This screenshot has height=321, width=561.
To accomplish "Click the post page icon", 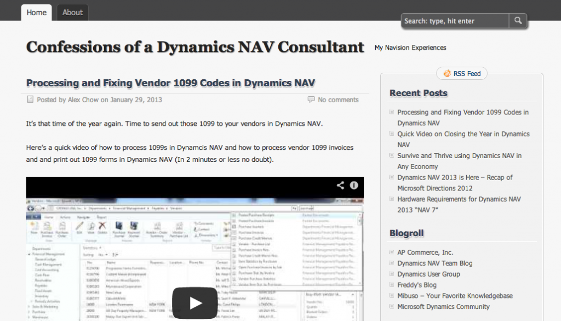I will pos(30,100).
